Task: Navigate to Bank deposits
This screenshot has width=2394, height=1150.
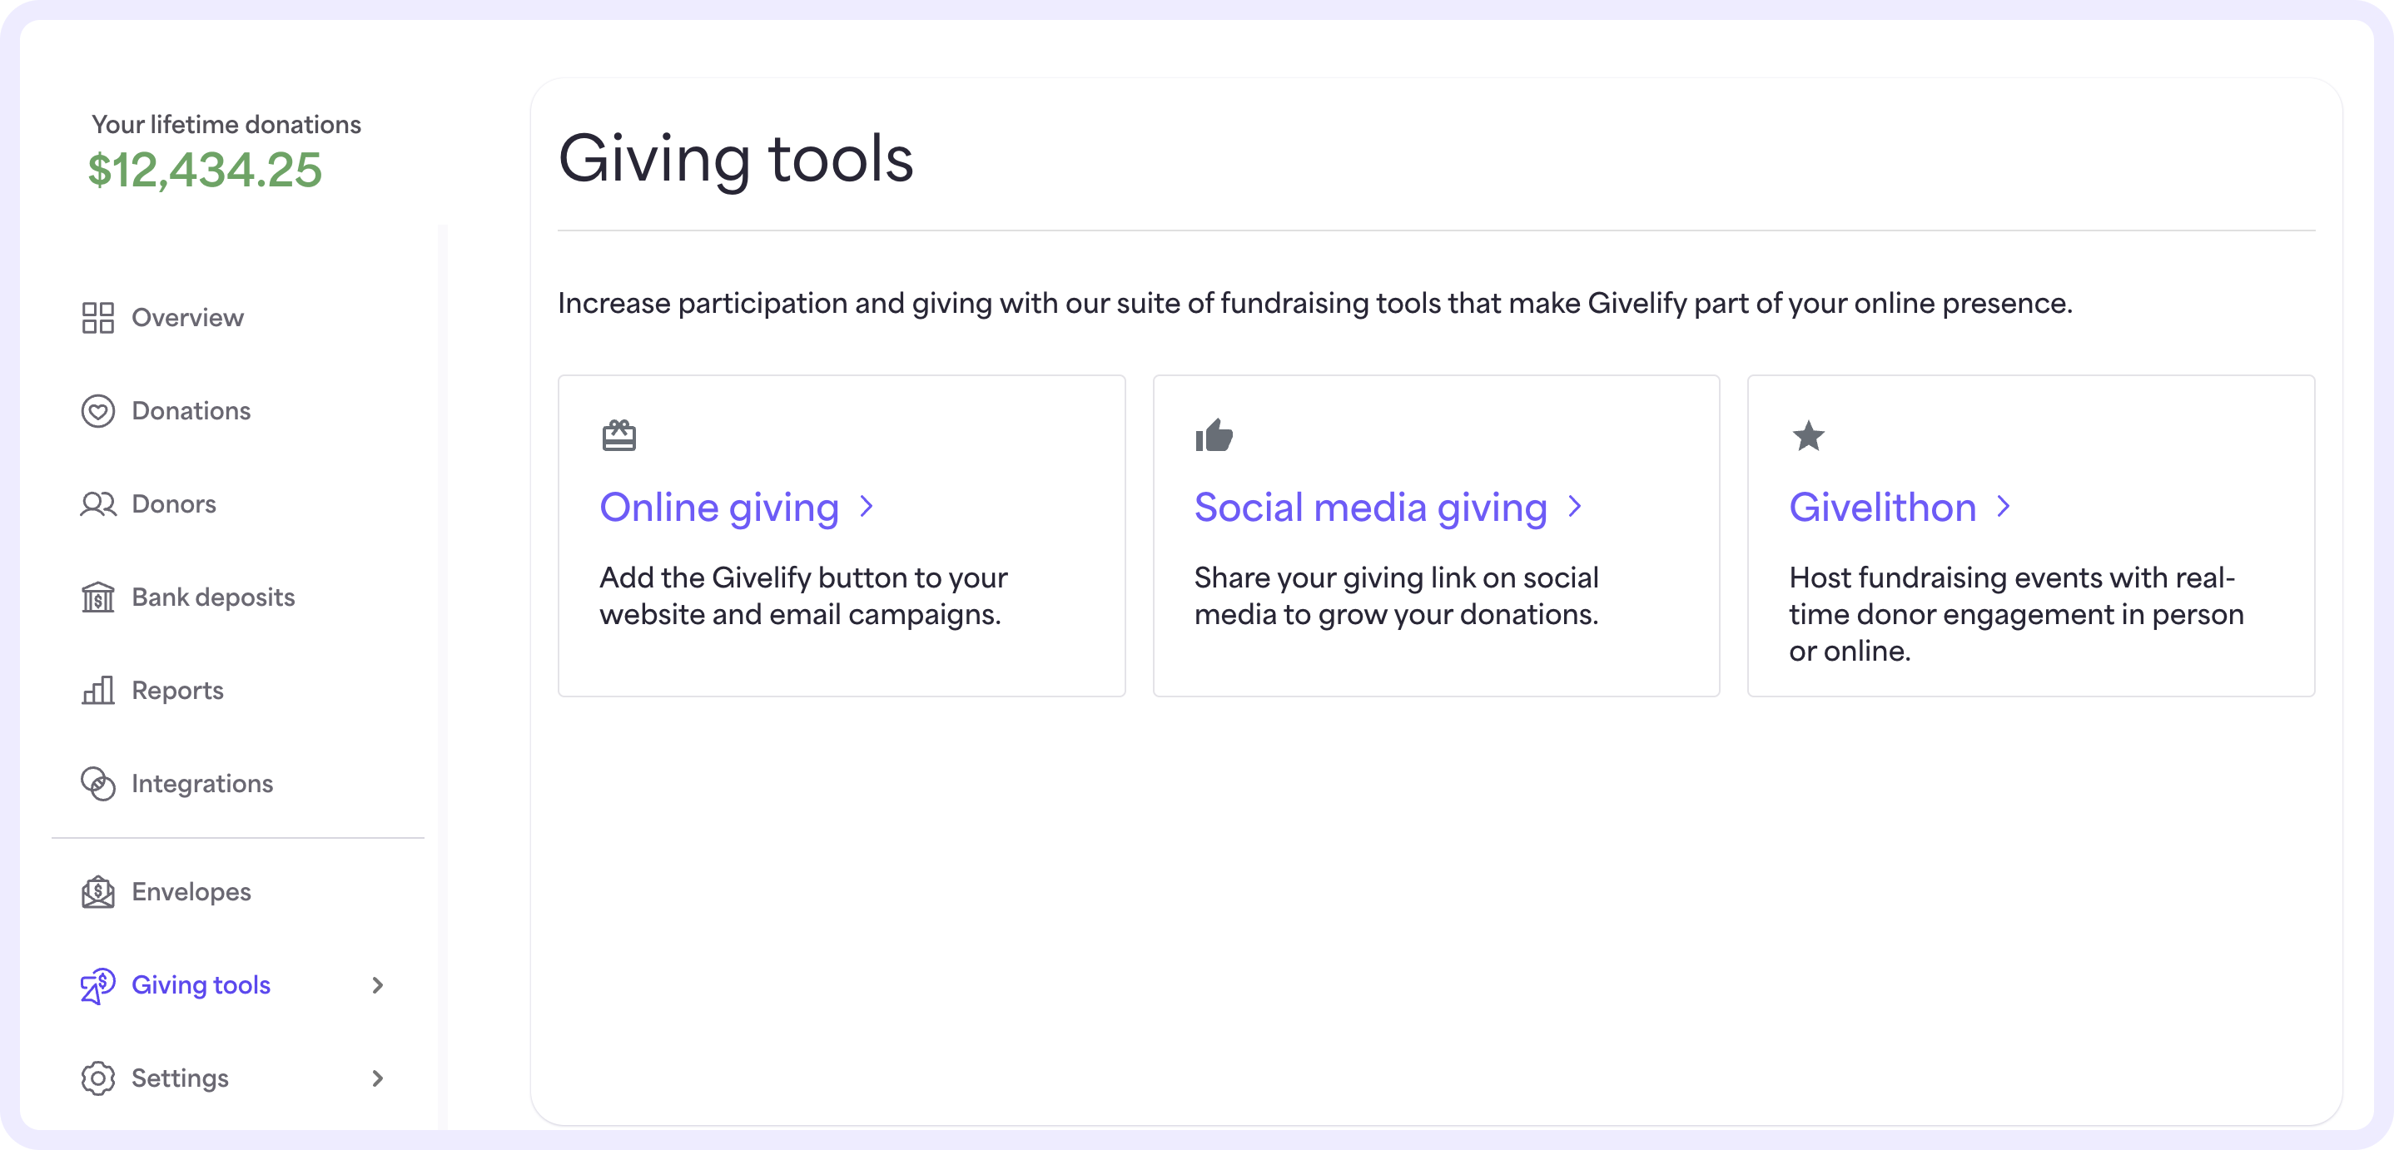Action: tap(214, 597)
